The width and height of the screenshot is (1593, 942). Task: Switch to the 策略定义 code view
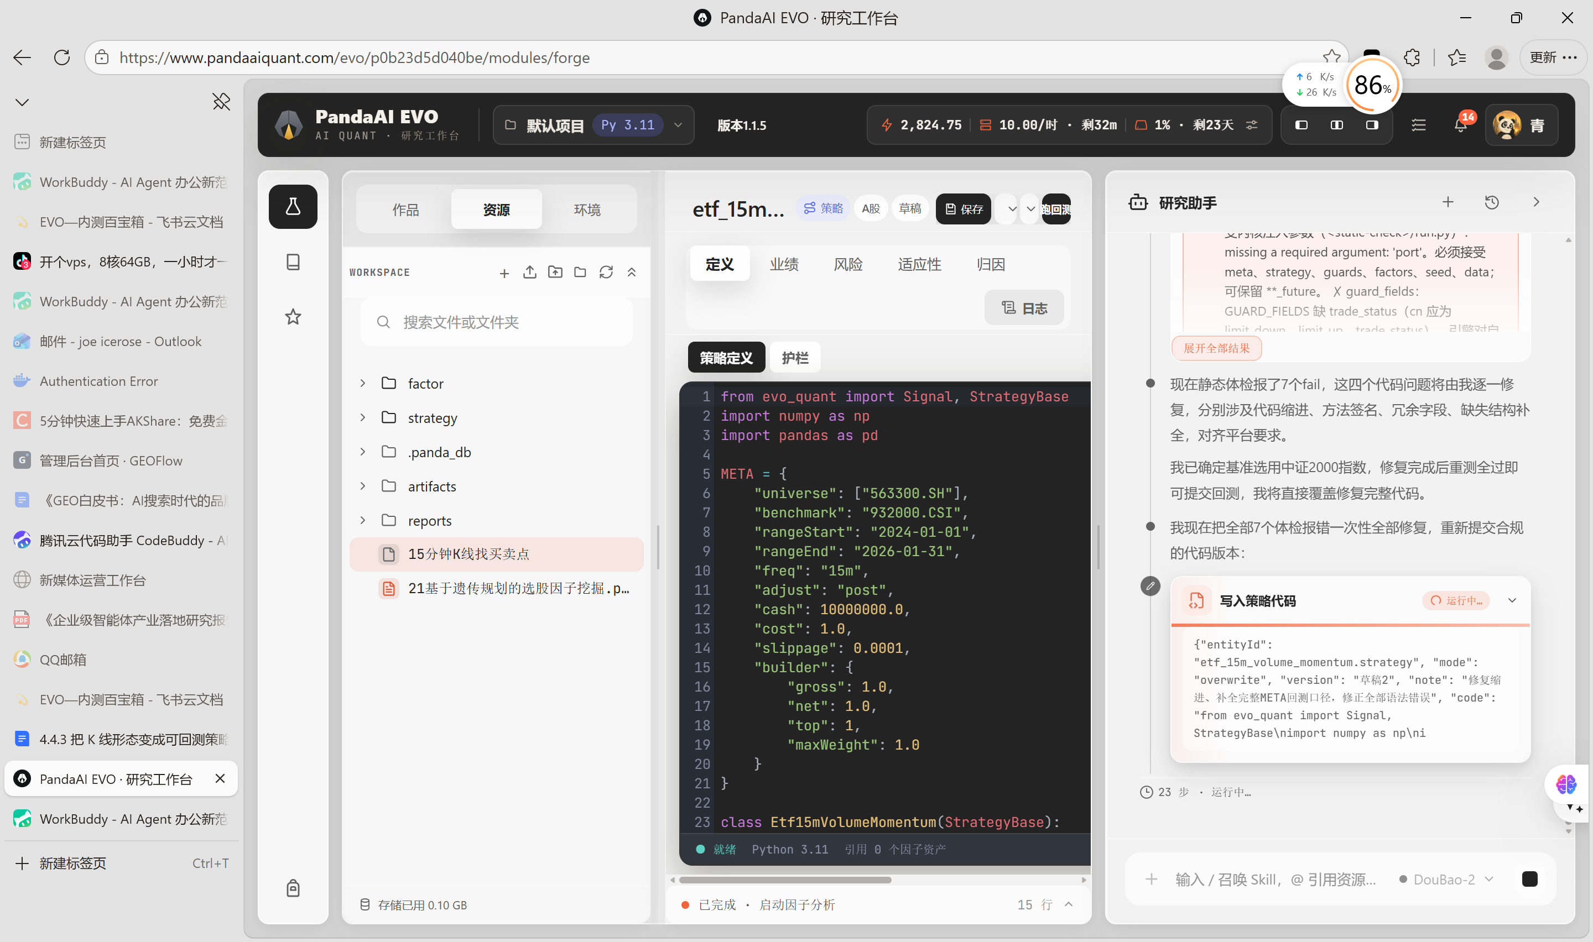(x=726, y=358)
